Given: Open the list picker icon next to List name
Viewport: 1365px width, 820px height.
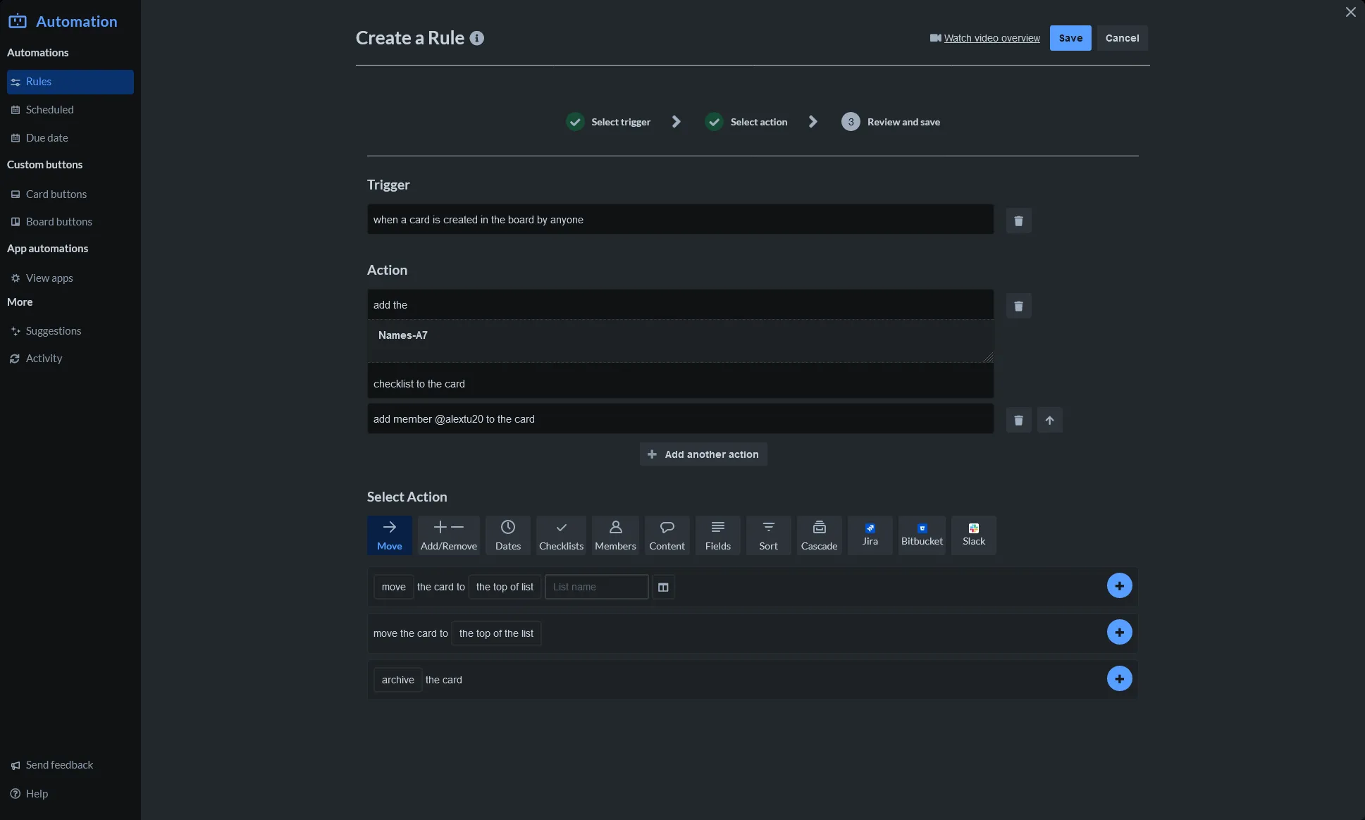Looking at the screenshot, I should (x=662, y=587).
